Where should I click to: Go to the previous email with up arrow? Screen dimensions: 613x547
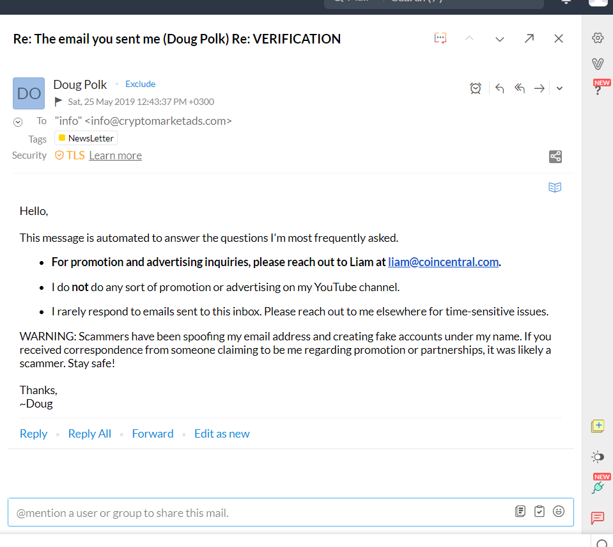pyautogui.click(x=470, y=38)
